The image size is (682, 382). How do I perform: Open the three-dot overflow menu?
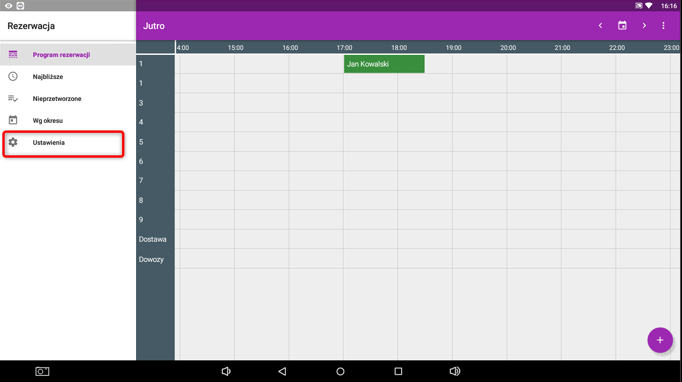[663, 26]
